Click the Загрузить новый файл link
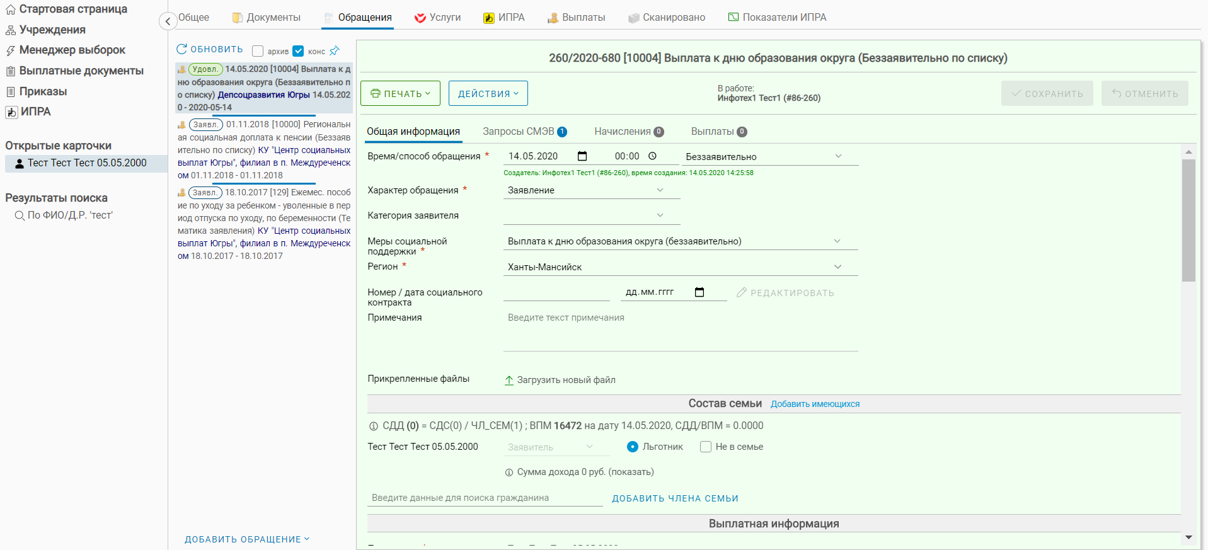This screenshot has height=550, width=1208. 567,380
